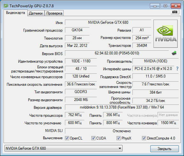The height and width of the screenshot is (156, 184).
Task: Click the NVIDIA logo image
Action: click(166, 34)
